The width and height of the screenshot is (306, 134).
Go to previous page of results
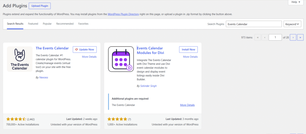coord(265,37)
